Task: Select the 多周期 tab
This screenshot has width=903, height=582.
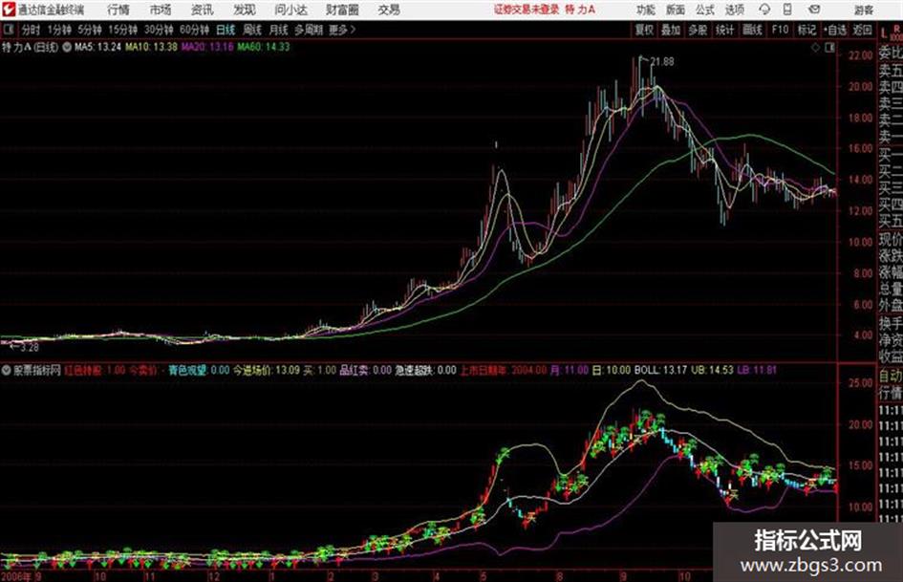Action: 309,30
